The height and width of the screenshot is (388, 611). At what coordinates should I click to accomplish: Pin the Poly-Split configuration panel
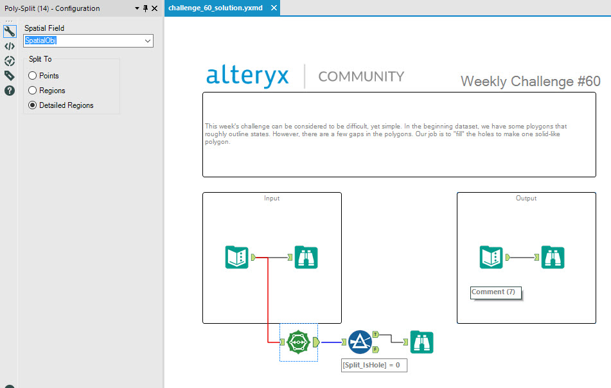click(145, 8)
